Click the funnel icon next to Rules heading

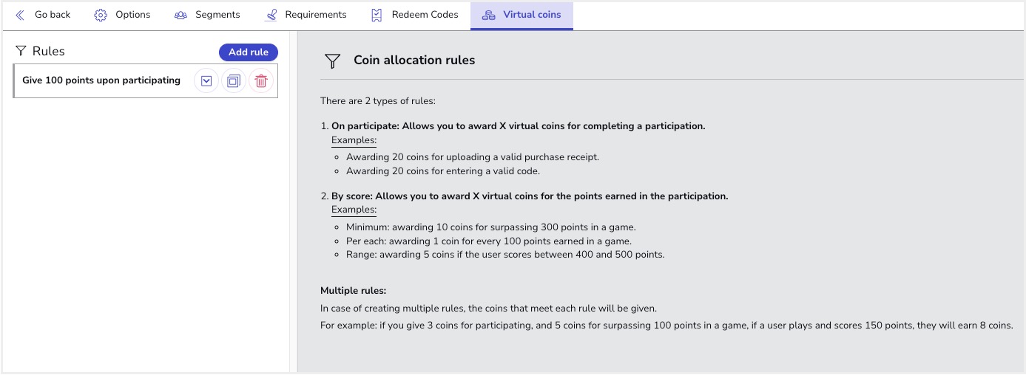[21, 51]
